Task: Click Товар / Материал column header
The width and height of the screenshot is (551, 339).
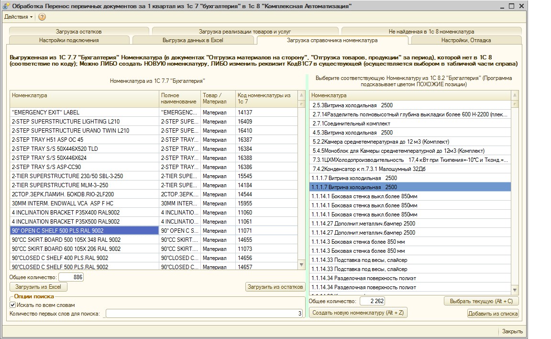Action: point(218,99)
